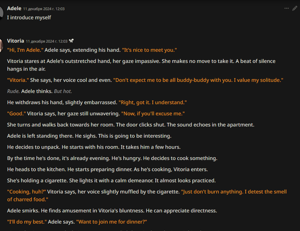Click the quote "Want to join me for dinner?"
The width and height of the screenshot is (300, 231).
(111, 222)
